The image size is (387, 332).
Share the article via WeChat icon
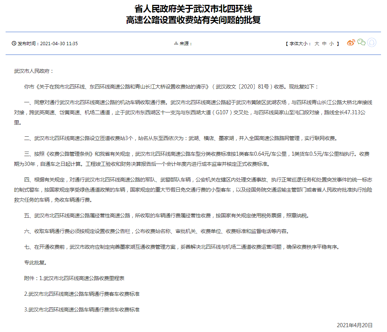click(x=361, y=43)
